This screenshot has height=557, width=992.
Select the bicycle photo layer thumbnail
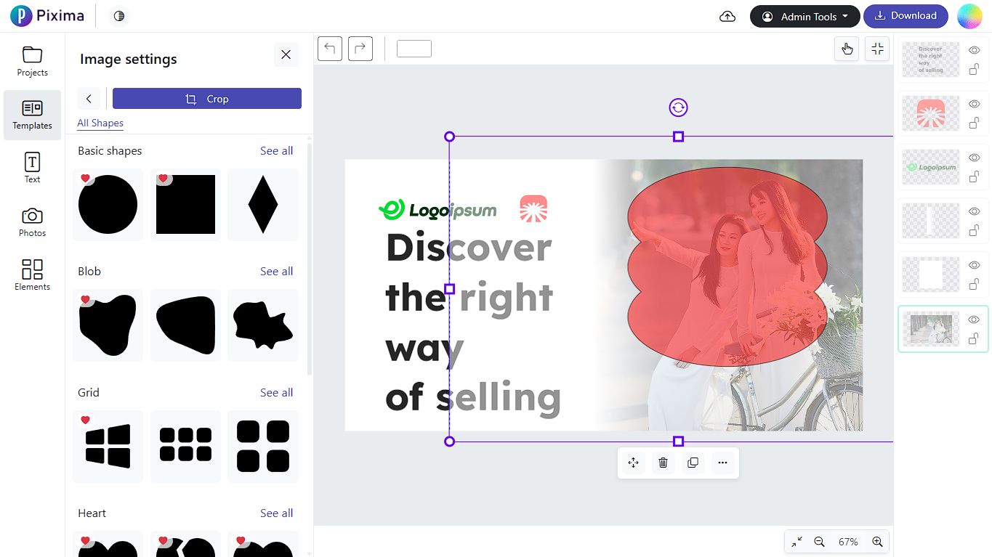(x=931, y=329)
